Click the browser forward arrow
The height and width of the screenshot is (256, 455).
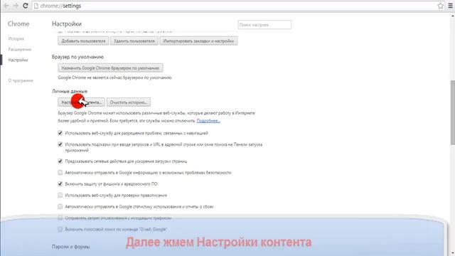16,6
